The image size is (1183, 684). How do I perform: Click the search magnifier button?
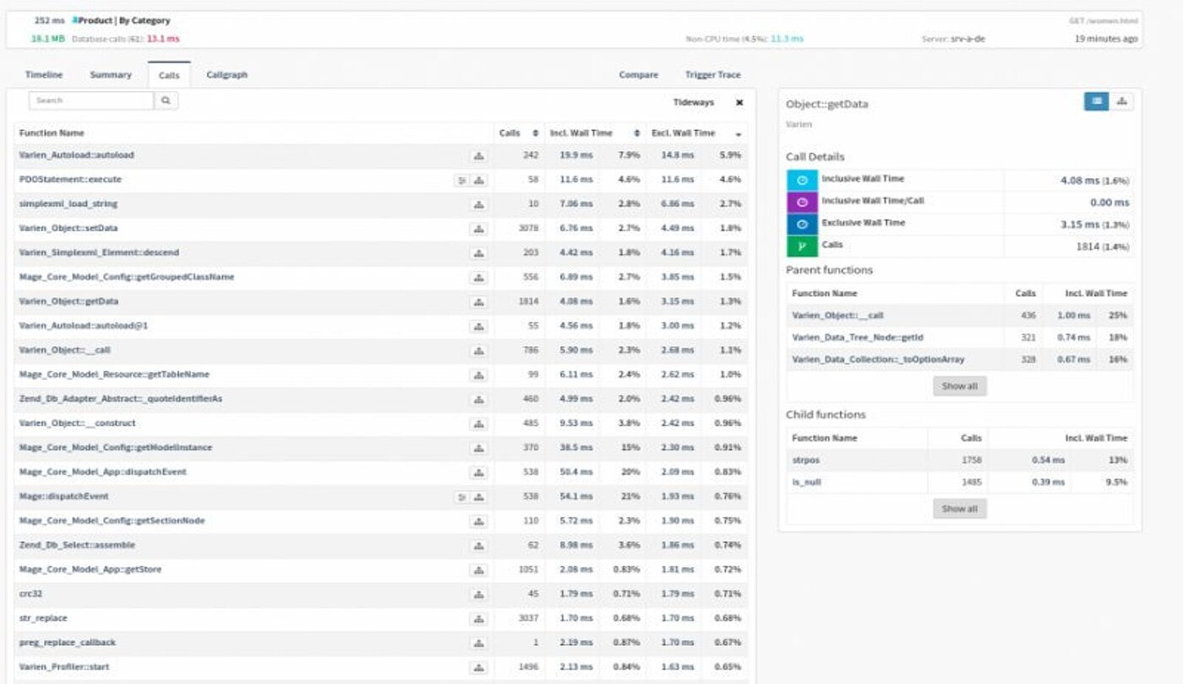pos(166,100)
